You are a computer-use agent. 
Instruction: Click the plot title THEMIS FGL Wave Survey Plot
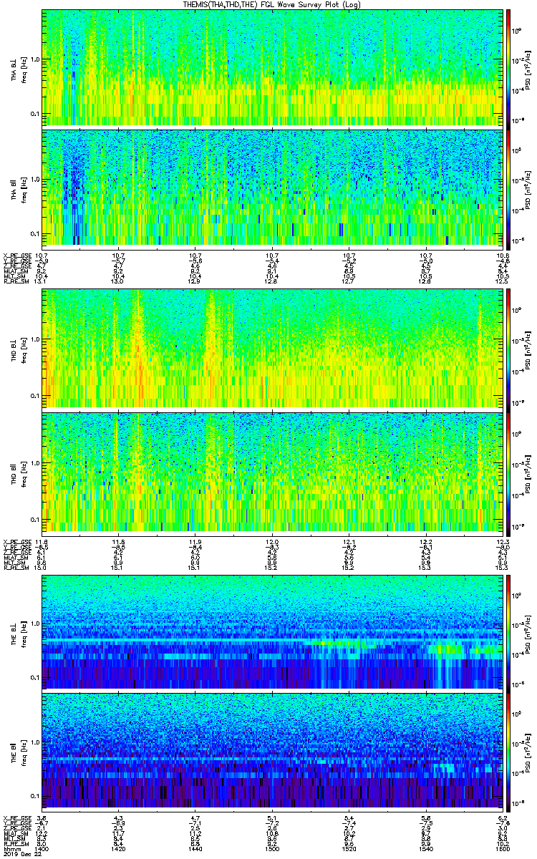[272, 4]
